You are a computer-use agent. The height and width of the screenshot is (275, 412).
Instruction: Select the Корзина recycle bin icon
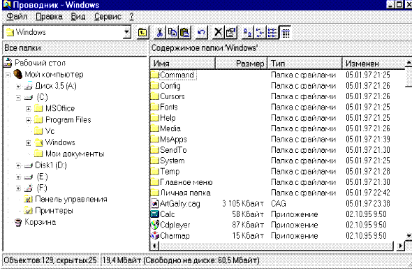[x=18, y=222]
